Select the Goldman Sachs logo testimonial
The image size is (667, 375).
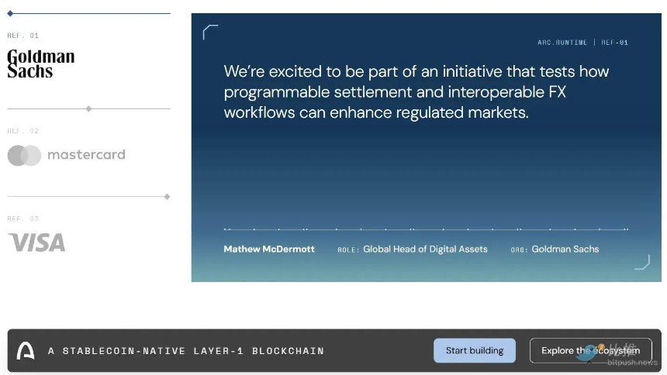pyautogui.click(x=41, y=64)
